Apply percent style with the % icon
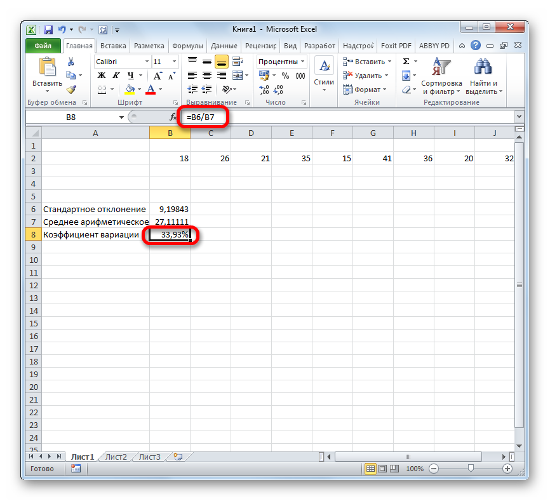Viewport: 550px width, 501px height. click(x=285, y=76)
